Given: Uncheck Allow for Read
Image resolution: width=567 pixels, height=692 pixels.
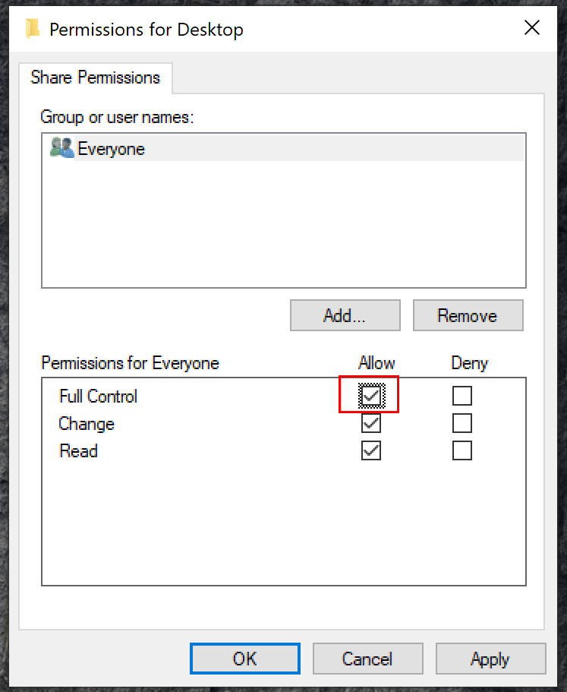Looking at the screenshot, I should (x=370, y=450).
